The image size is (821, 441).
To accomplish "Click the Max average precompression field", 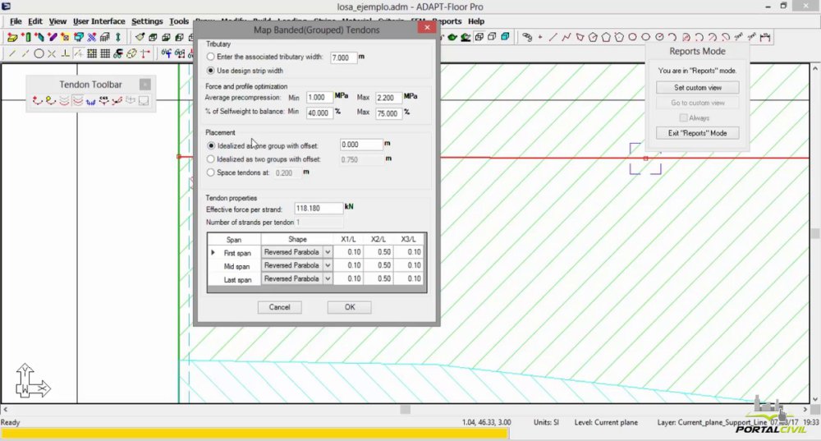I will 388,98.
